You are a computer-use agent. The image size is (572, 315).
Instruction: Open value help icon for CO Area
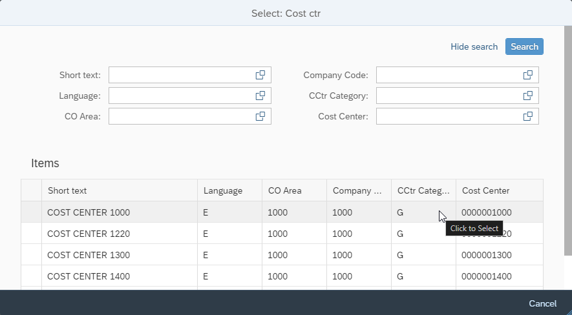point(260,116)
